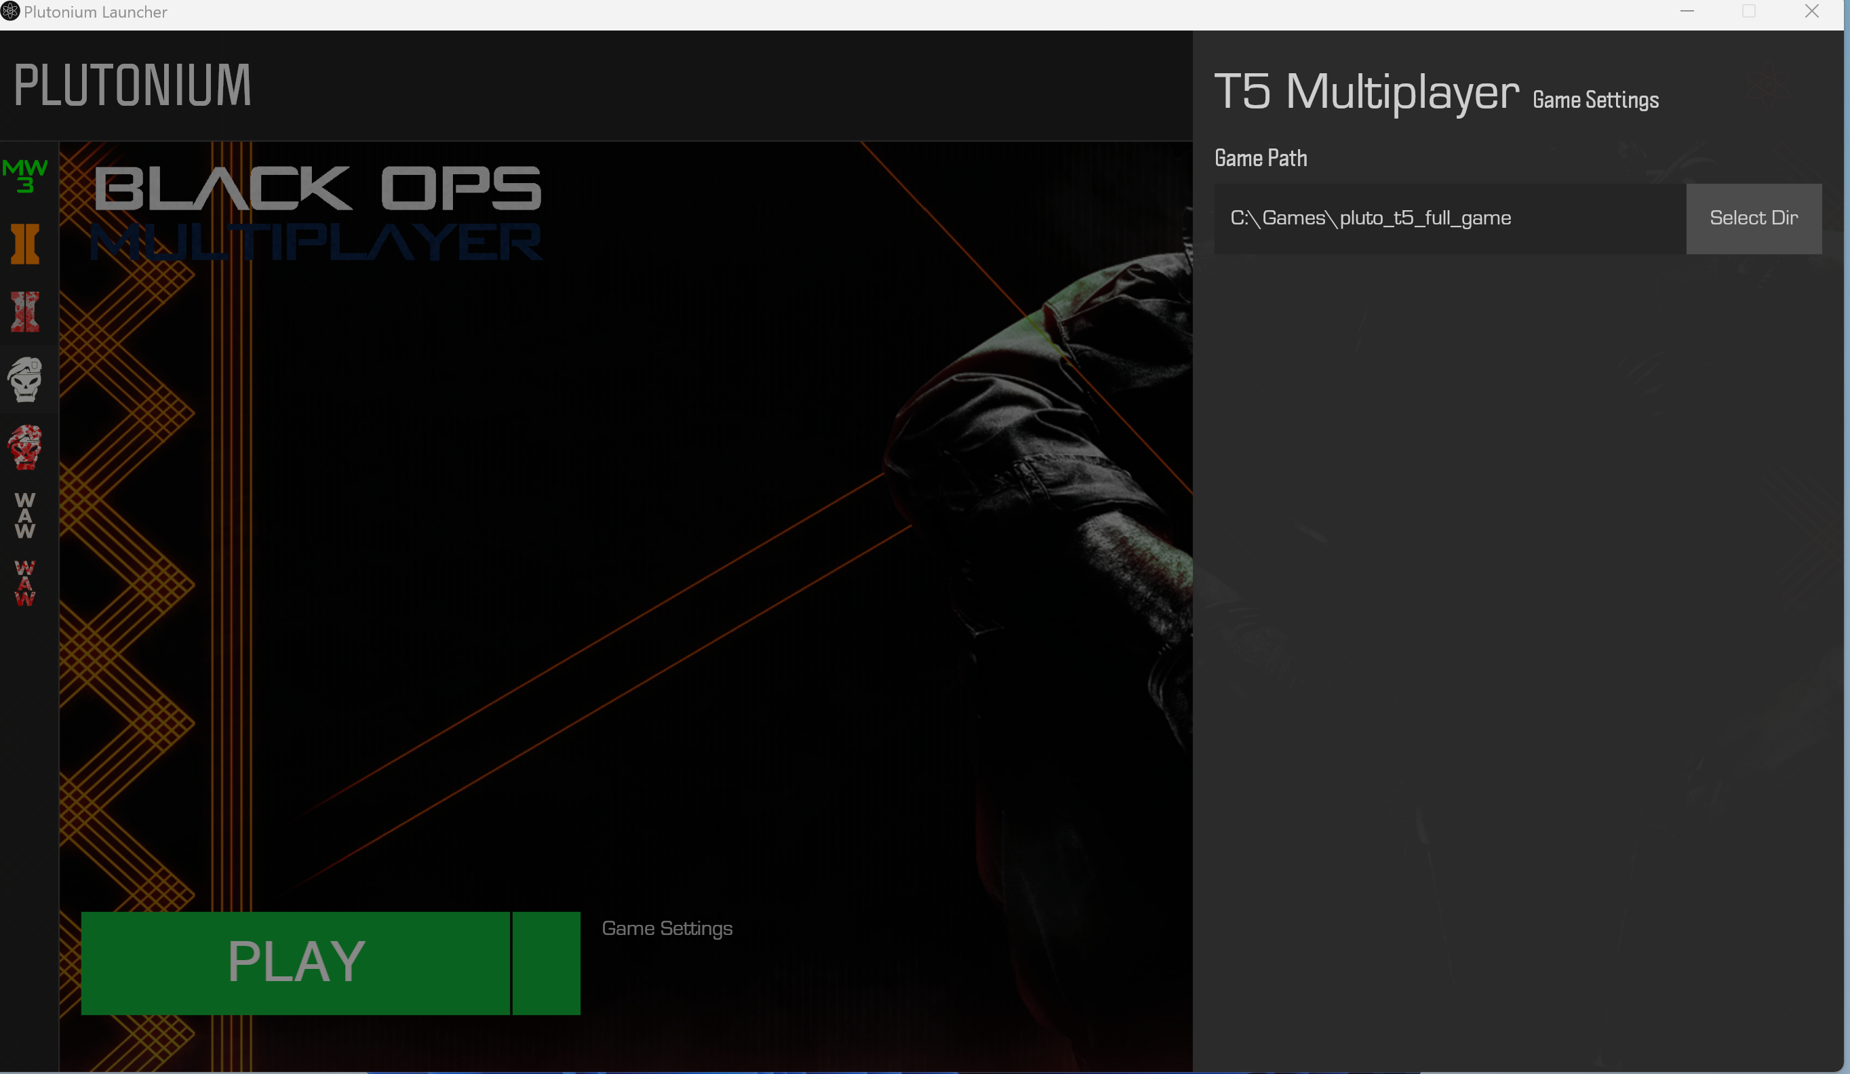Select the MW3 game icon in sidebar
The width and height of the screenshot is (1850, 1074).
[25, 176]
